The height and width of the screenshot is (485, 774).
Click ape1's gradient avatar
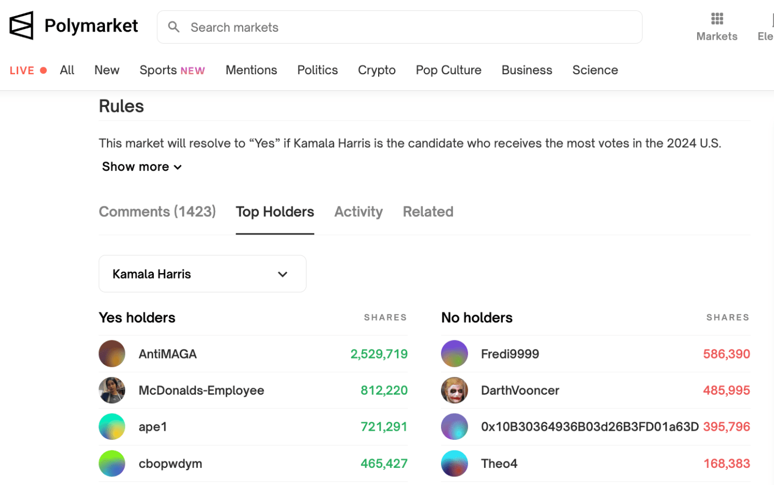[x=112, y=427]
